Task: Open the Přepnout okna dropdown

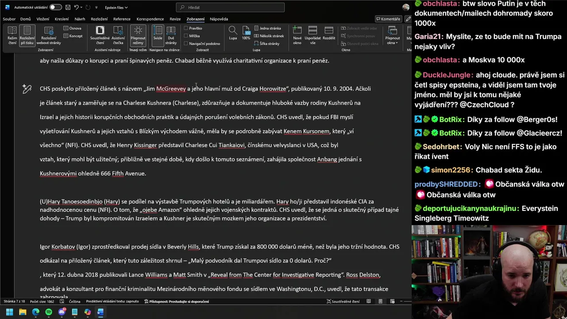Action: pos(392,35)
